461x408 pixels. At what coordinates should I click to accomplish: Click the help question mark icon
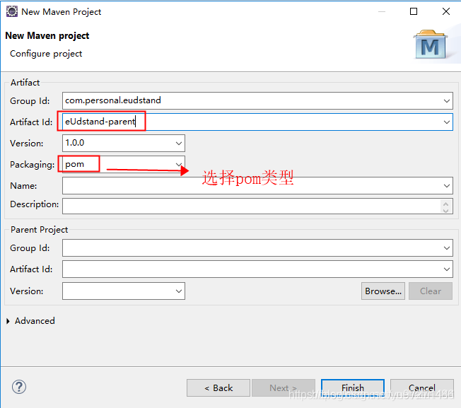point(19,387)
